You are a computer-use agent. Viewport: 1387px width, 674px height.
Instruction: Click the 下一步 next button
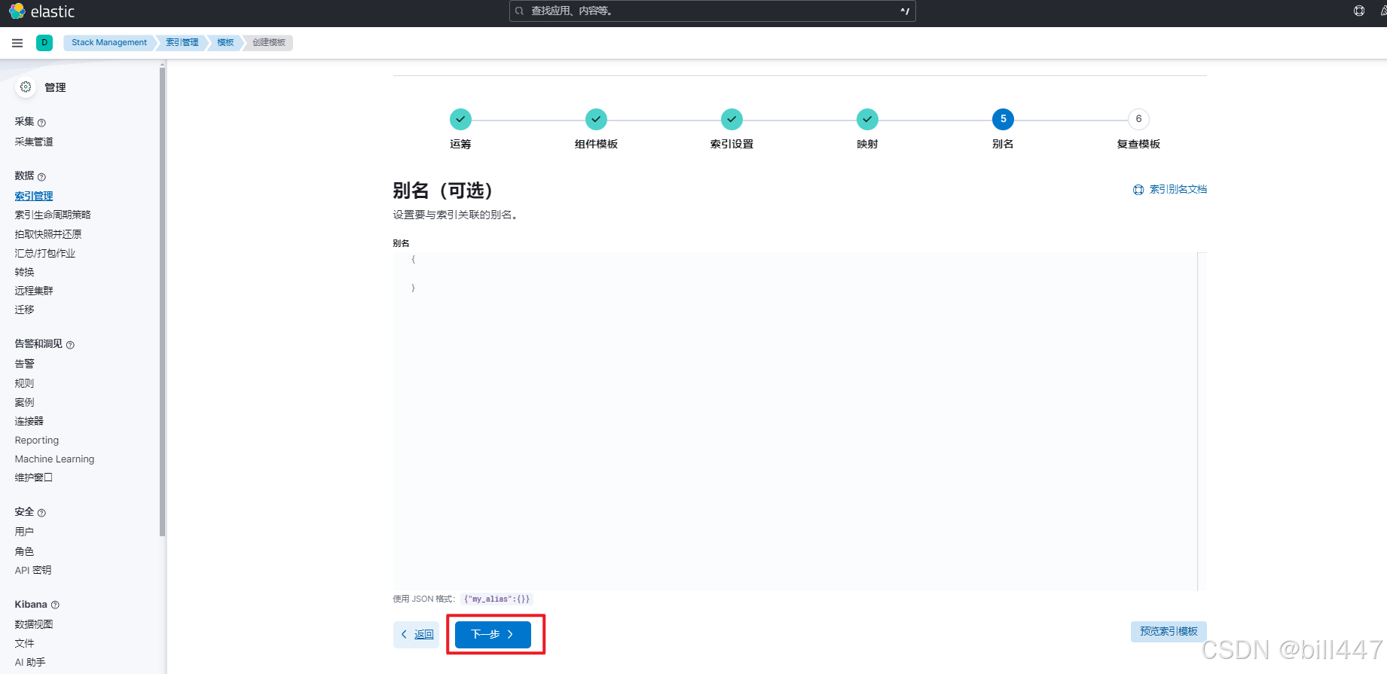tap(493, 634)
